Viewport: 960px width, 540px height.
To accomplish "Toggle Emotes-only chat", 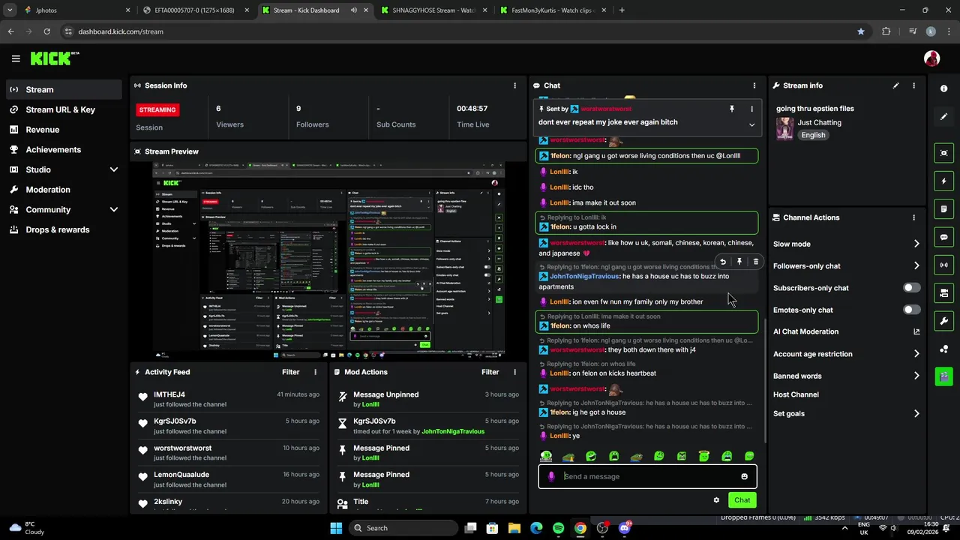I will 911,310.
